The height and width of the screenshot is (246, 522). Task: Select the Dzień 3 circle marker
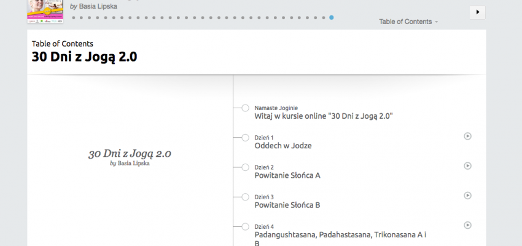pos(245,197)
